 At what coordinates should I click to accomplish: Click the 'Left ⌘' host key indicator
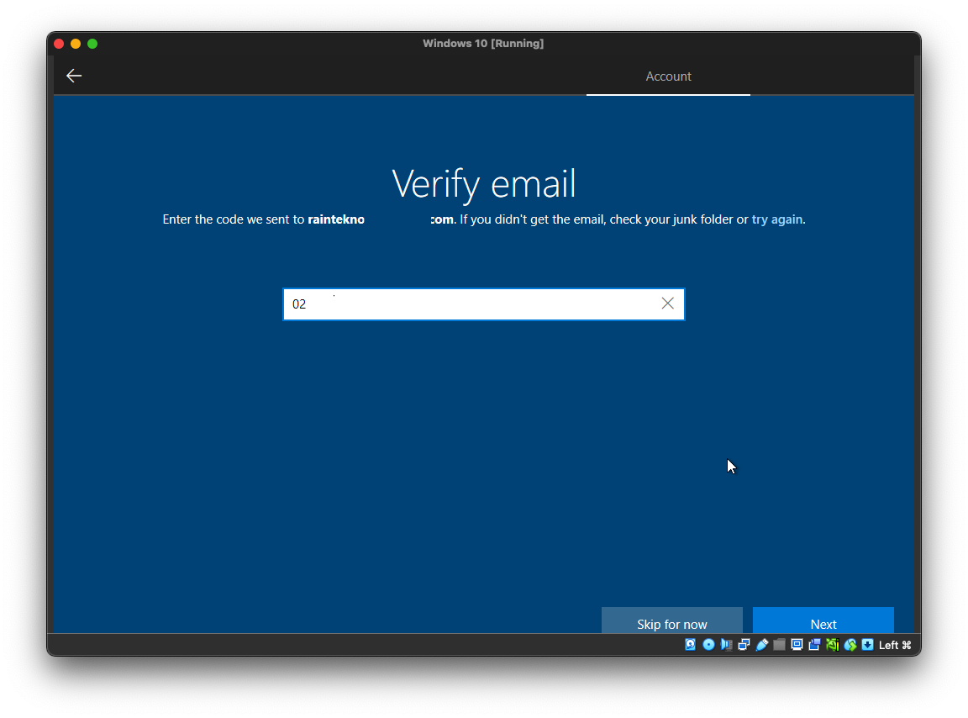pyautogui.click(x=895, y=645)
